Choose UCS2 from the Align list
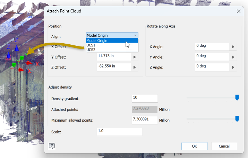 point(112,50)
